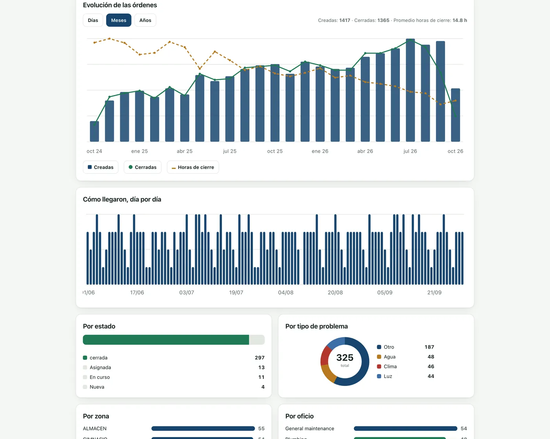
Task: Click the Otro dark blue legend swatch
Action: point(379,347)
